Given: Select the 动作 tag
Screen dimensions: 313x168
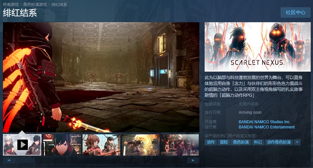Looking at the screenshot, I should pos(211,142).
